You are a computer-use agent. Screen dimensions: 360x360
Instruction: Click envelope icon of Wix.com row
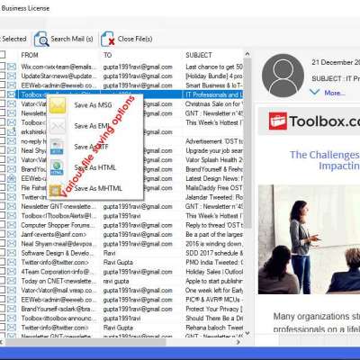tap(12, 67)
